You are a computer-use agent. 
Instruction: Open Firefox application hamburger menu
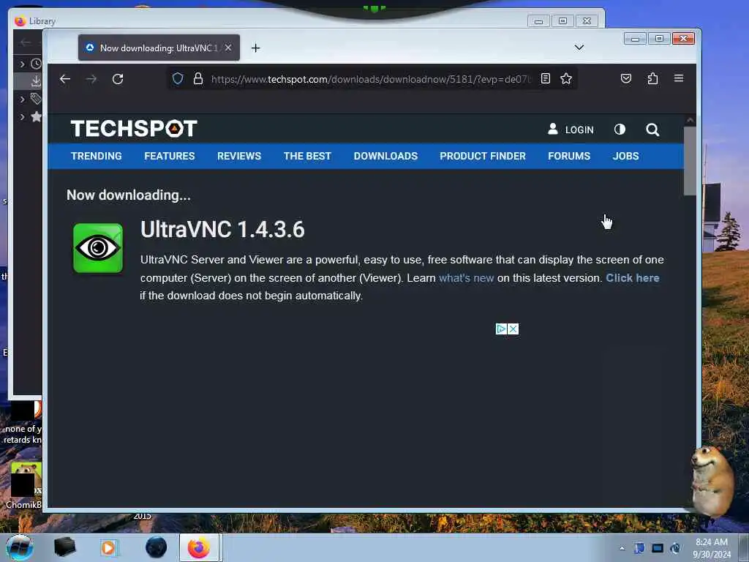679,78
